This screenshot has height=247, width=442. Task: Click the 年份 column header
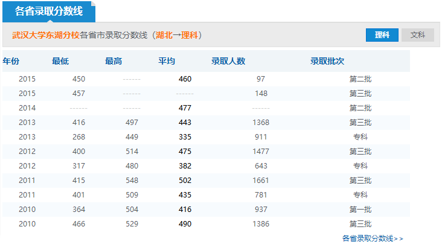point(11,61)
